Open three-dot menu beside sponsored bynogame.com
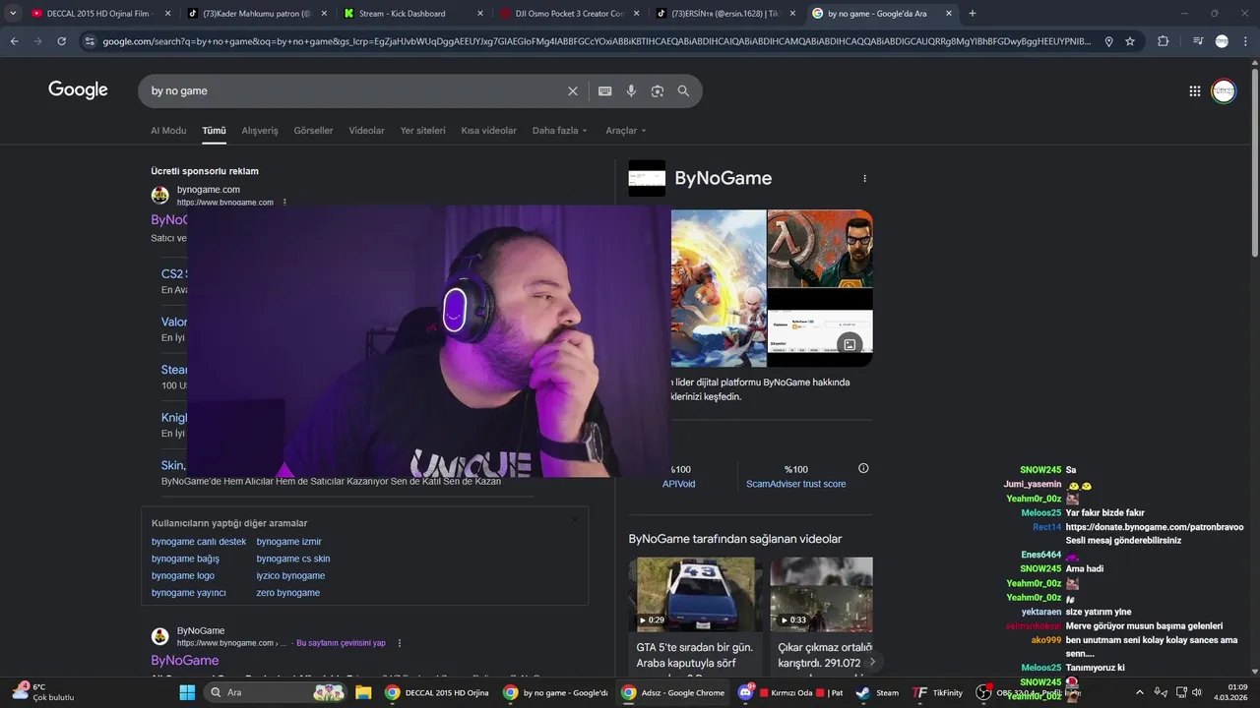1260x708 pixels. 284,202
